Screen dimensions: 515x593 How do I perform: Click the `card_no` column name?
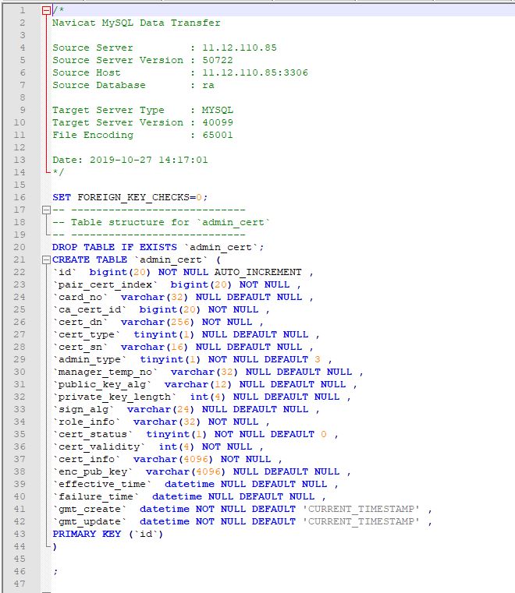point(80,297)
